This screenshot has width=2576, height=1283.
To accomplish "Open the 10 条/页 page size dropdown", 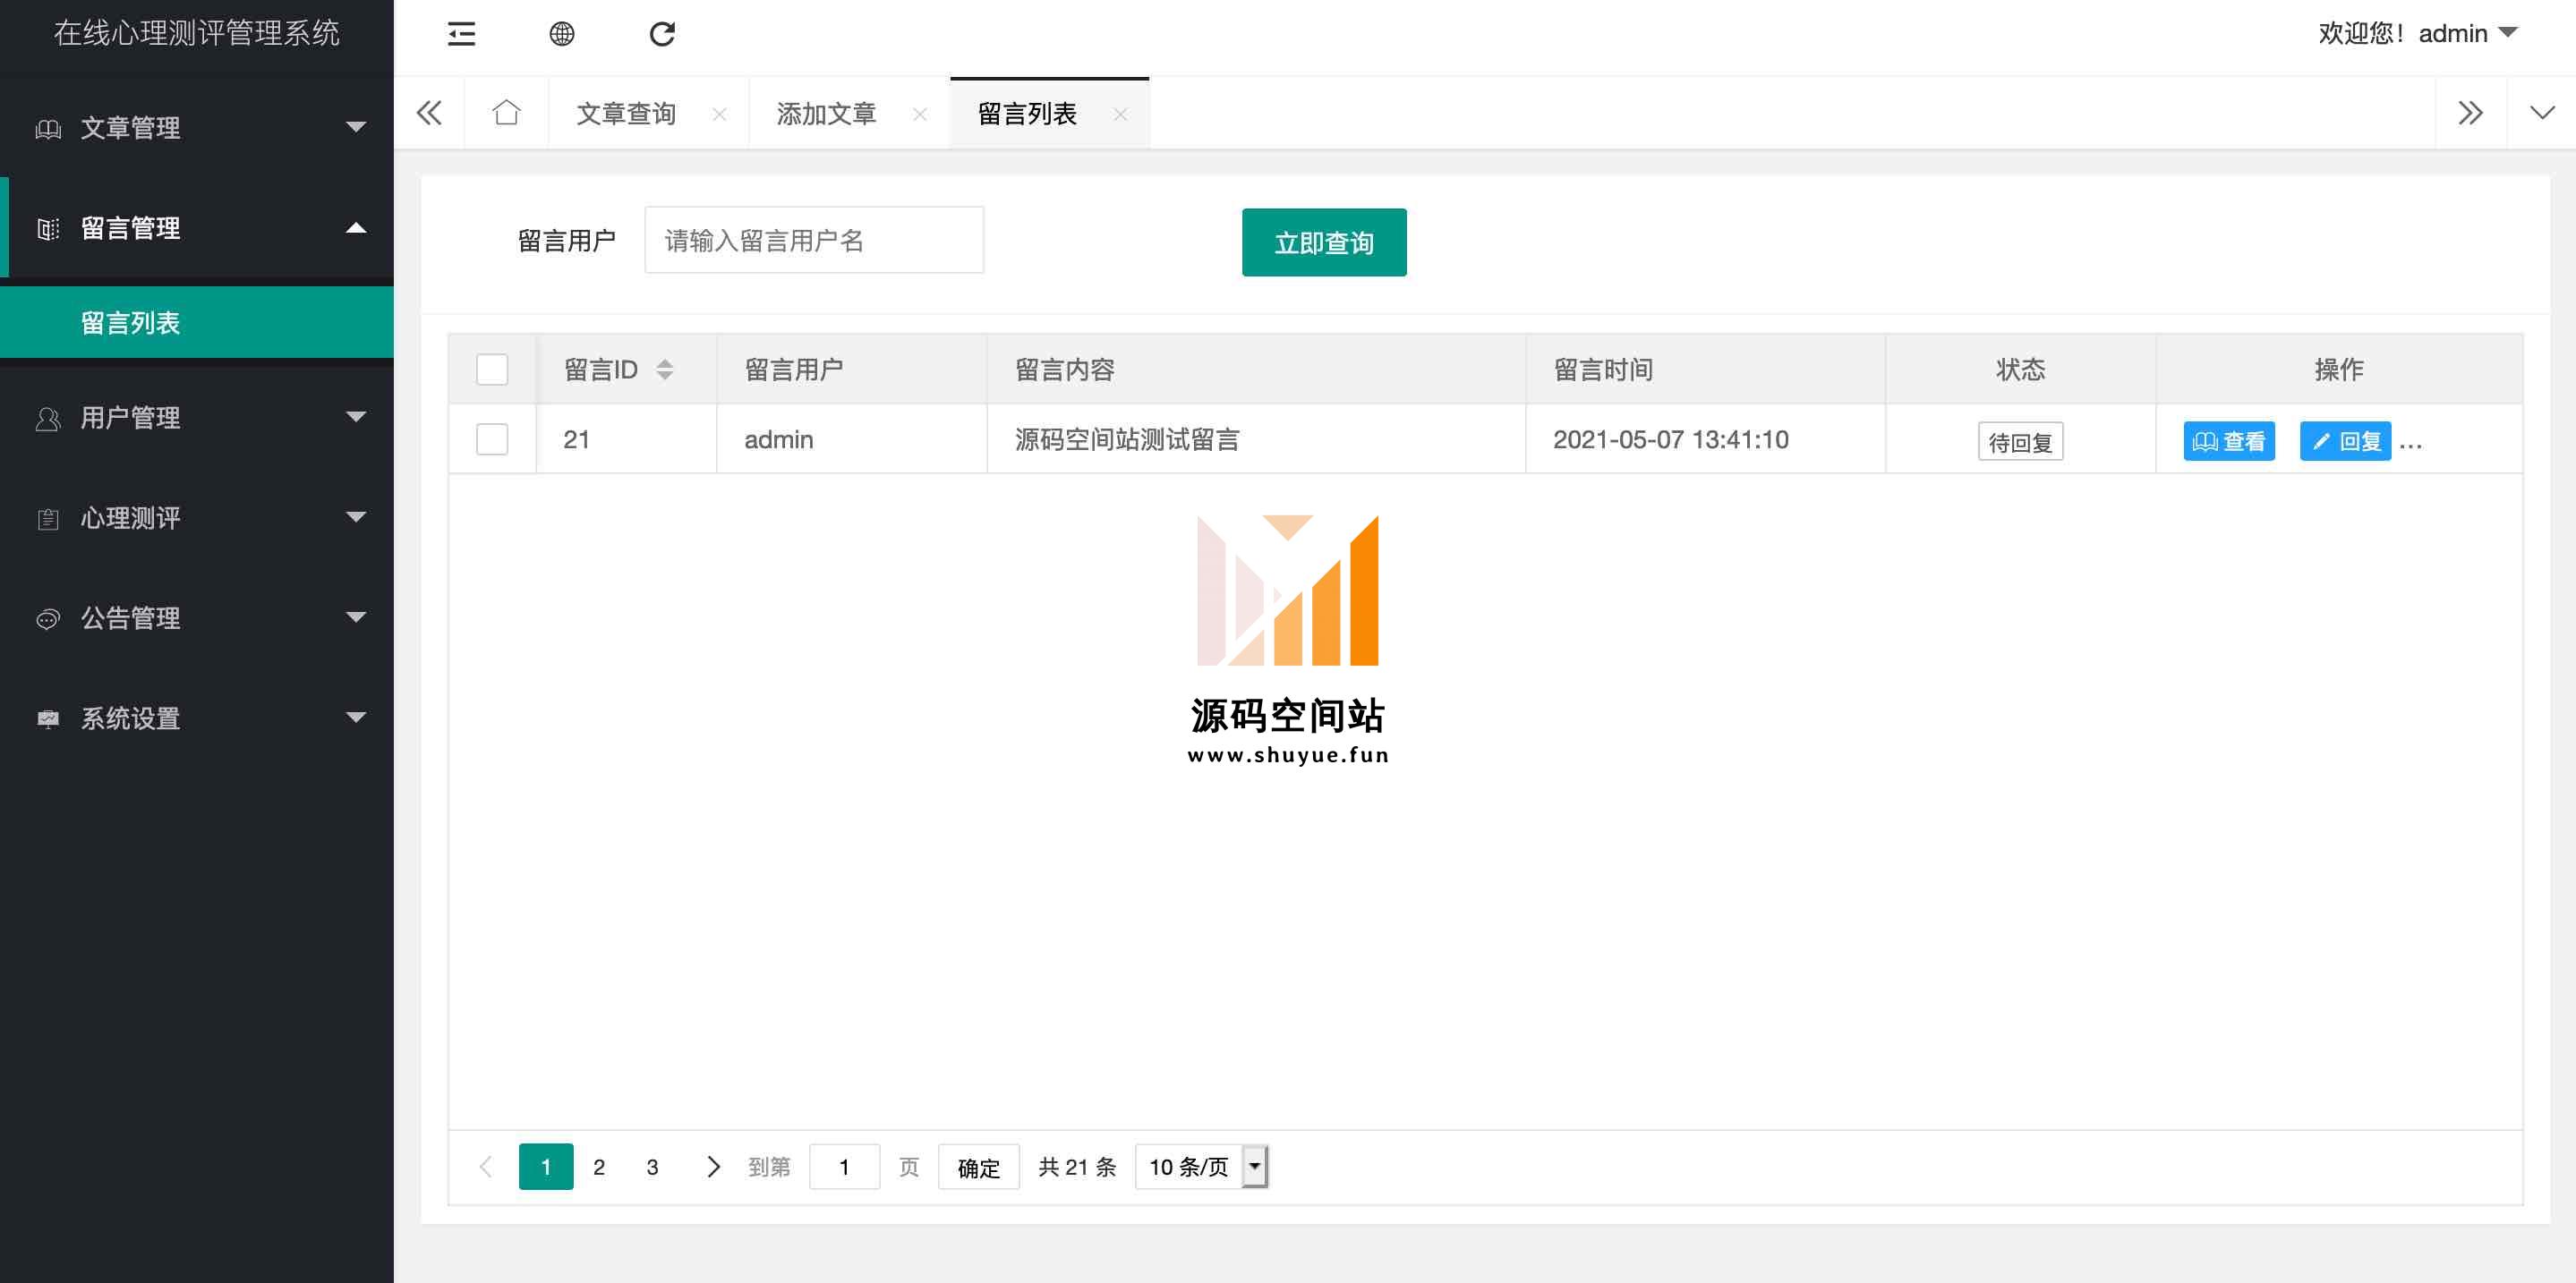I will [1201, 1166].
